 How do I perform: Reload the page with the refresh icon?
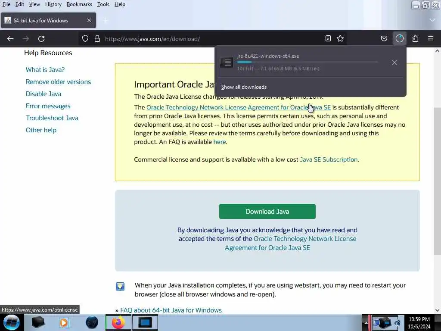41,38
